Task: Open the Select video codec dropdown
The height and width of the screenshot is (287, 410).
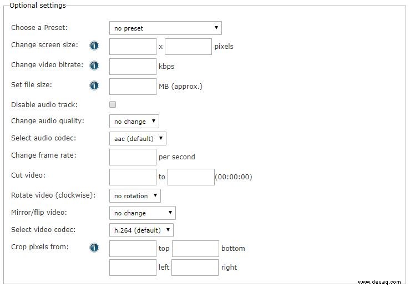Action: pyautogui.click(x=141, y=230)
